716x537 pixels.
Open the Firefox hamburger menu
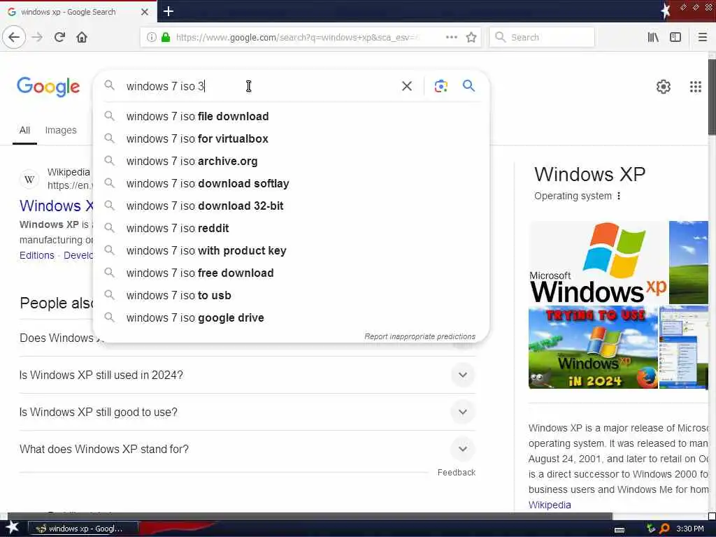coord(703,37)
